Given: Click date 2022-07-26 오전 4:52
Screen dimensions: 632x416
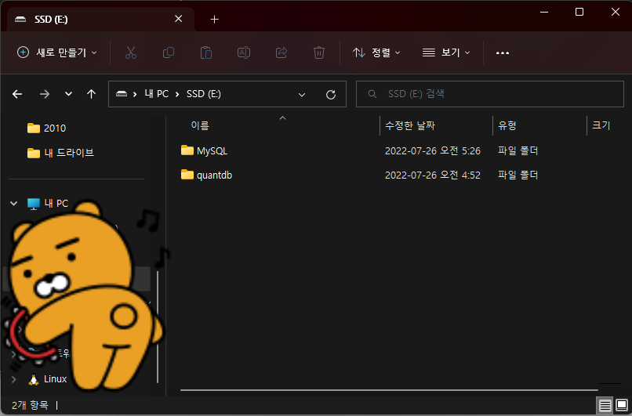Looking at the screenshot, I should (x=433, y=175).
